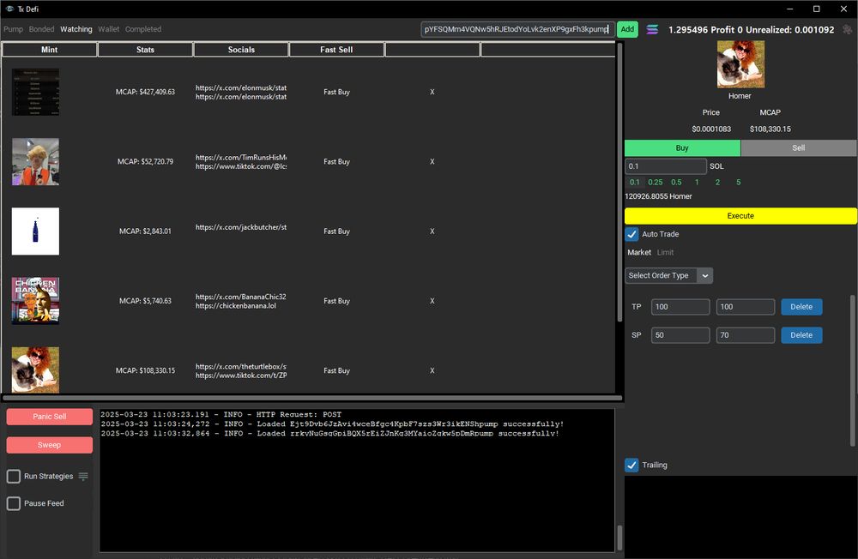This screenshot has width=858, height=559.
Task: Open the Watching tab
Action: (x=76, y=29)
